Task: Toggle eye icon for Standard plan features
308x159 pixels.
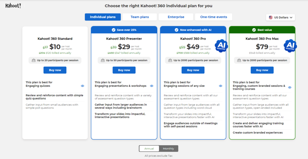Action: (x=82, y=86)
